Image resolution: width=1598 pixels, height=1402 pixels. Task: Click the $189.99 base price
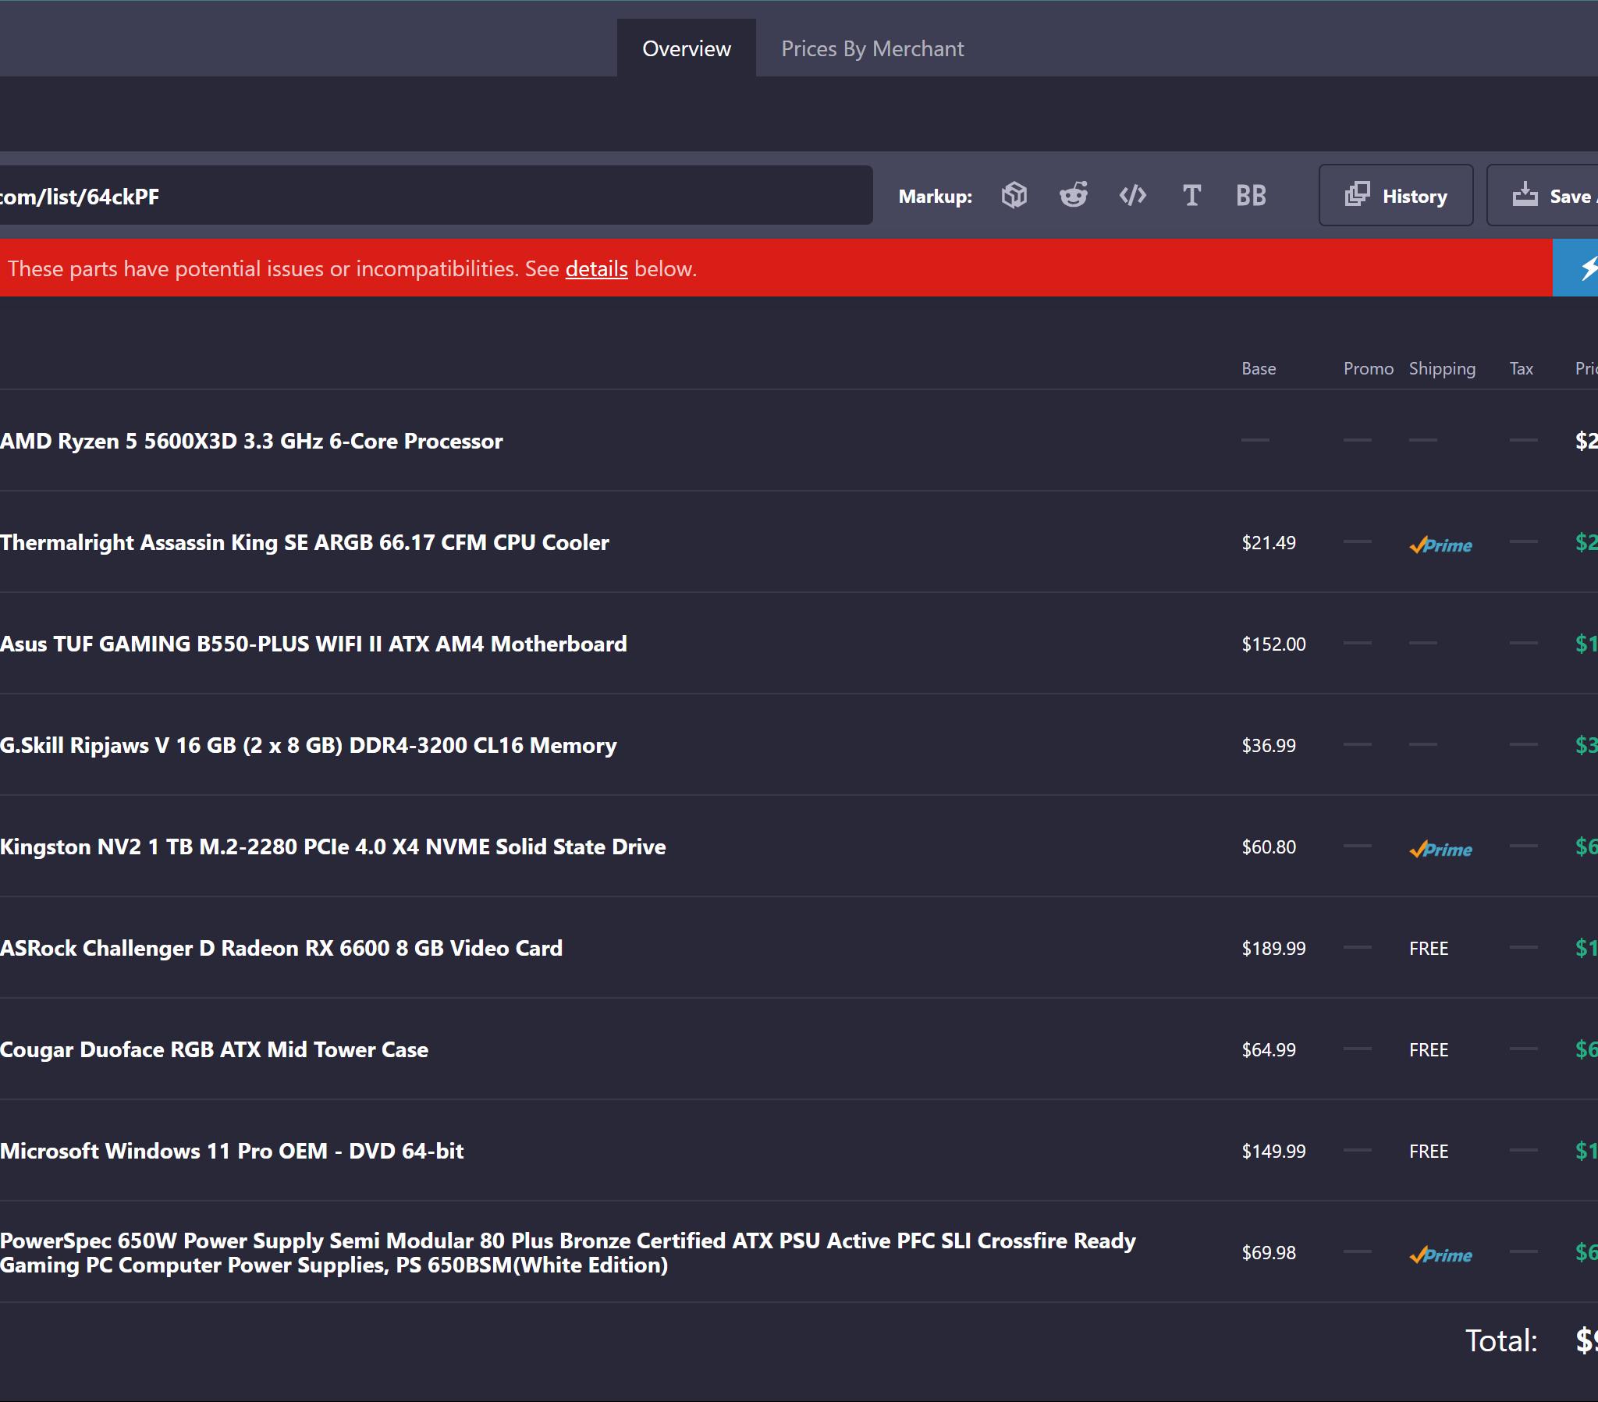pos(1273,949)
